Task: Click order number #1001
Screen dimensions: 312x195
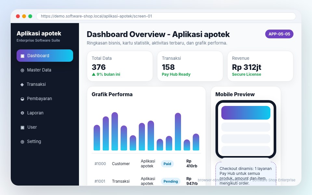Action: click(x=100, y=181)
